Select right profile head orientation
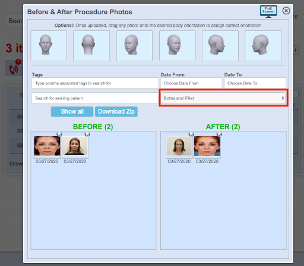 pyautogui.click(x=220, y=46)
